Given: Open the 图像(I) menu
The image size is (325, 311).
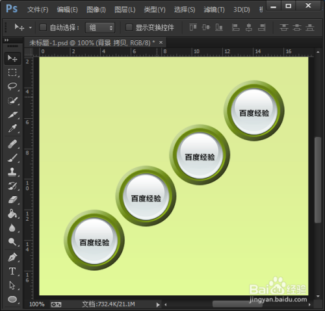Looking at the screenshot, I should coord(96,10).
